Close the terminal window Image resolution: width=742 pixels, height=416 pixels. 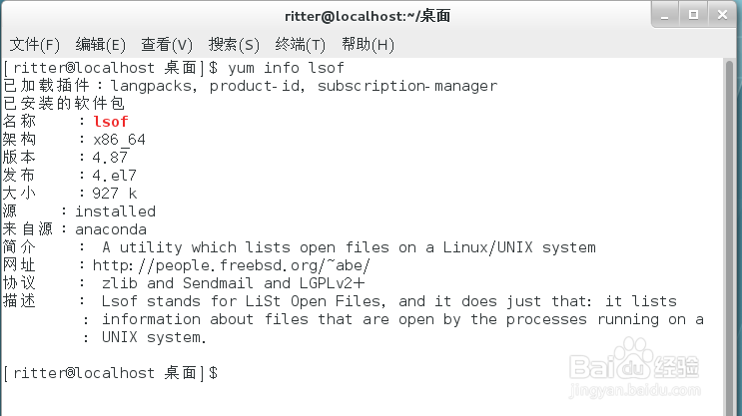722,15
